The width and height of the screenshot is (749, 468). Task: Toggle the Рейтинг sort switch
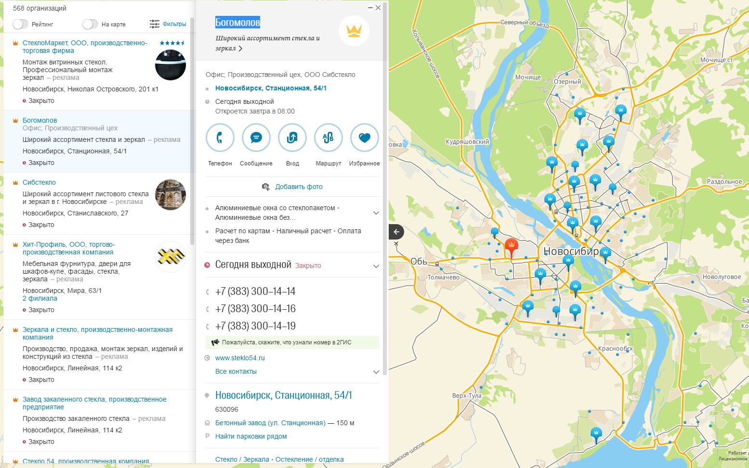click(20, 24)
